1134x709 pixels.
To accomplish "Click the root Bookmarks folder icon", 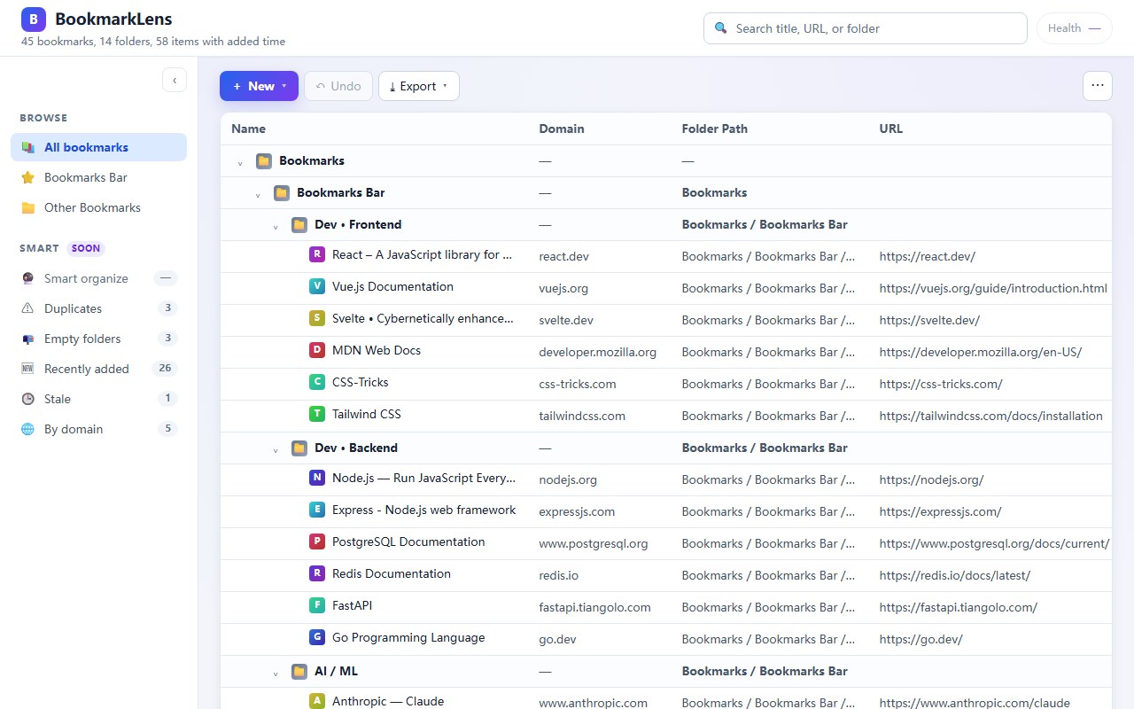I will 264,161.
